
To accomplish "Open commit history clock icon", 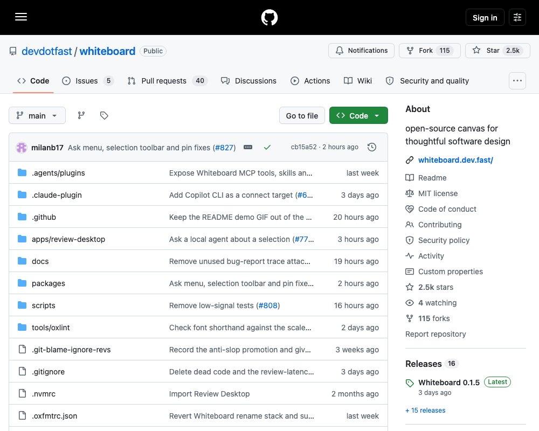I will point(371,147).
